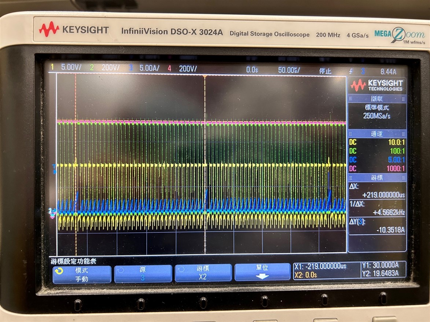Click the orange trigger time marker at top

[204, 76]
